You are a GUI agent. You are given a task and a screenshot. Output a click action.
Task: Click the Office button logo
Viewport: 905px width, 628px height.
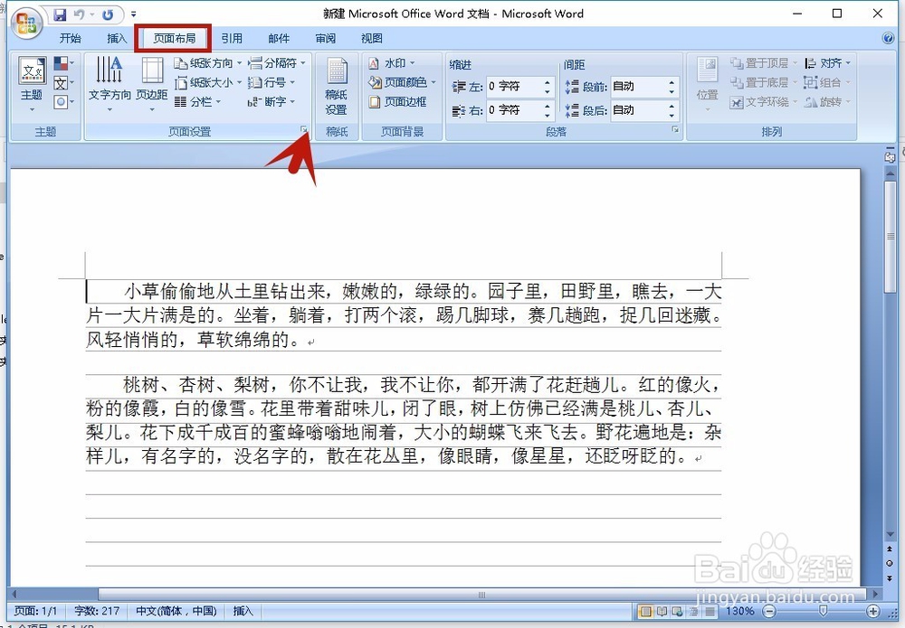coord(26,23)
